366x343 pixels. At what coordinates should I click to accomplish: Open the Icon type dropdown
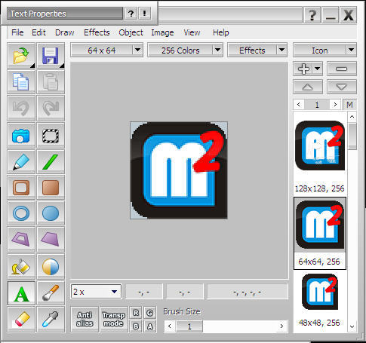pos(324,51)
